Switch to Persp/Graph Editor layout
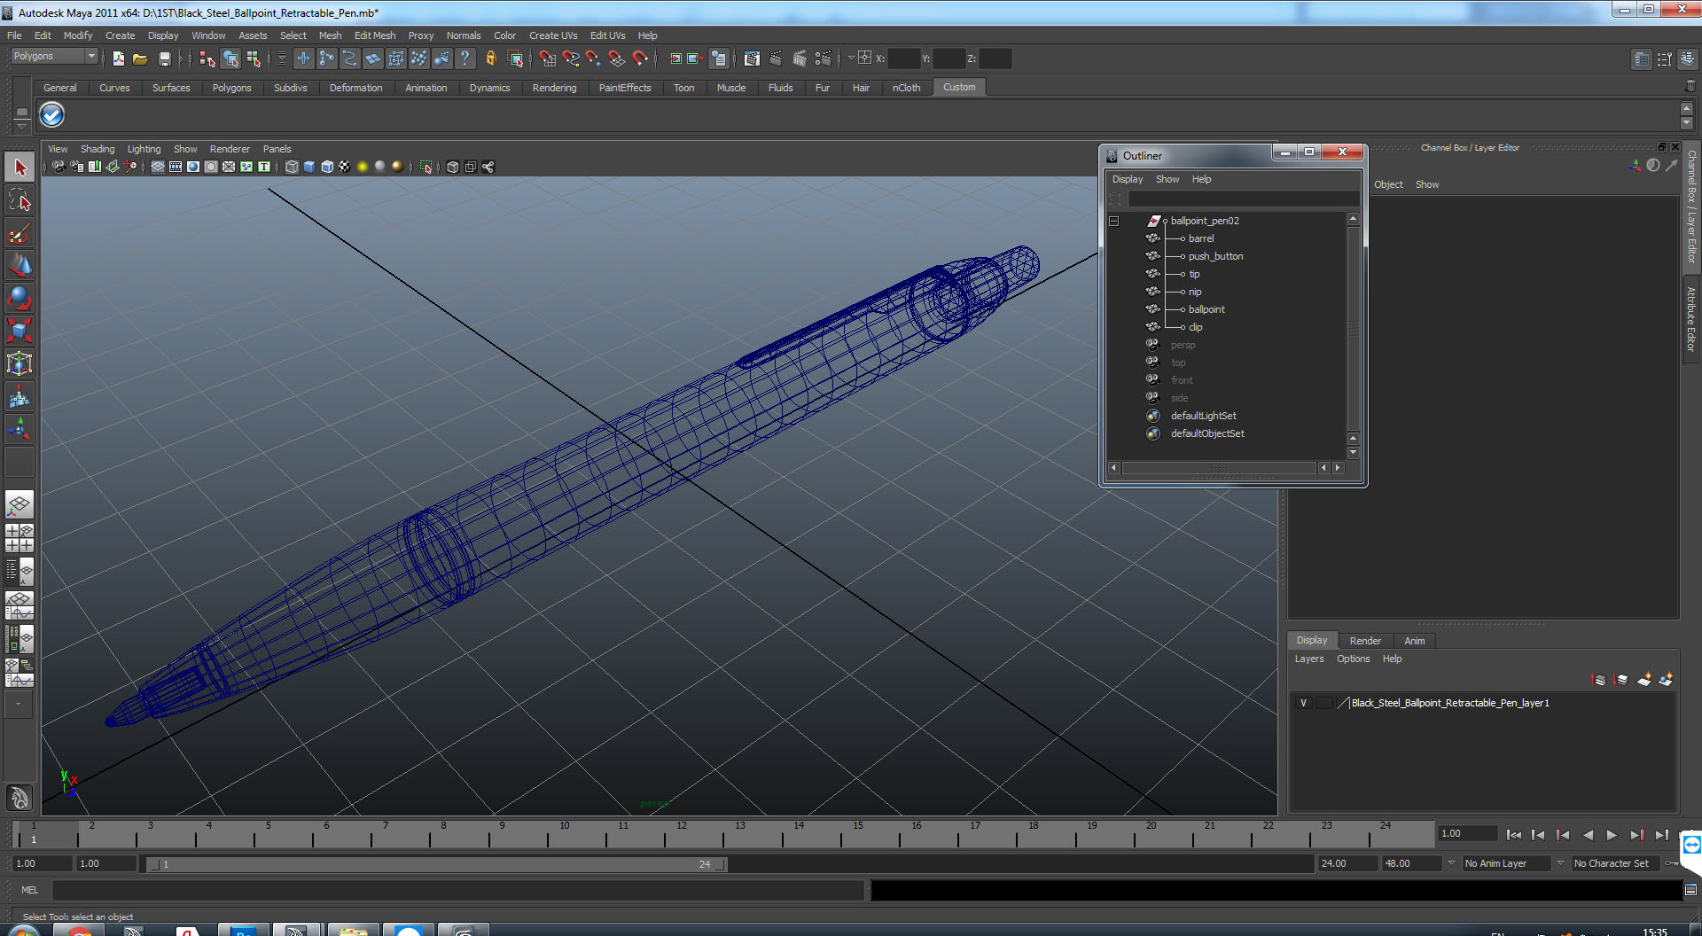The height and width of the screenshot is (936, 1702). click(x=20, y=605)
